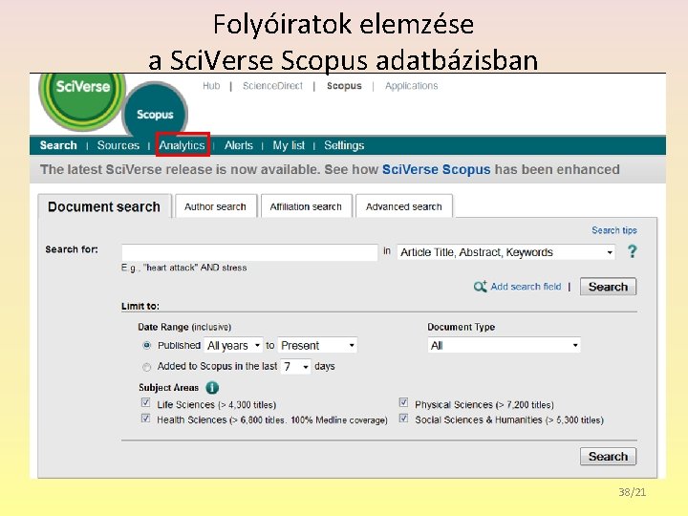Viewport: 688px width, 516px height.
Task: Open the Article Title, Abstract, Keywords dropdown
Action: click(x=505, y=252)
